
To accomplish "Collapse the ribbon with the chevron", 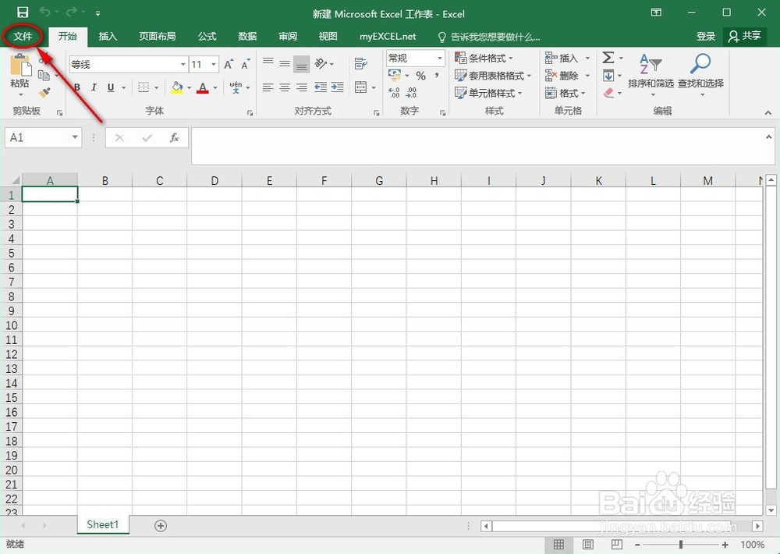I will click(x=768, y=113).
